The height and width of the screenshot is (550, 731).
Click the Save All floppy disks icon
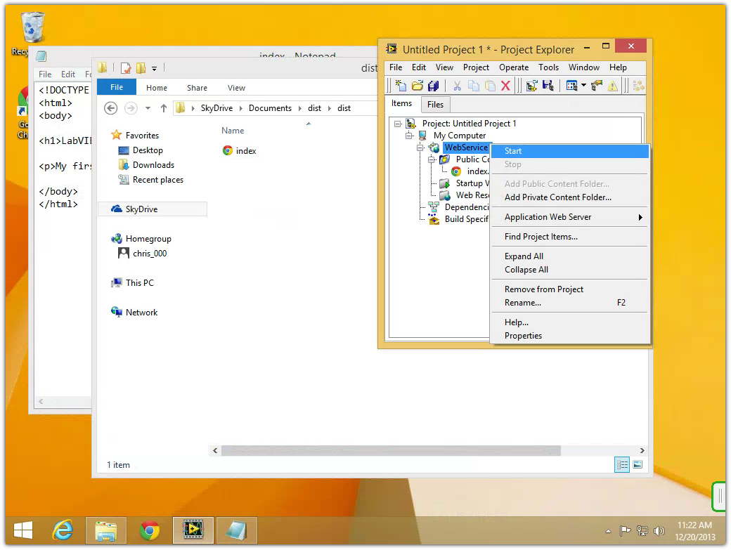tap(433, 86)
